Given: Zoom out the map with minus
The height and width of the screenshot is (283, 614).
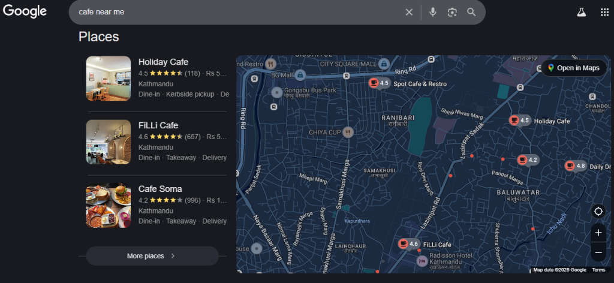Looking at the screenshot, I should click(598, 252).
